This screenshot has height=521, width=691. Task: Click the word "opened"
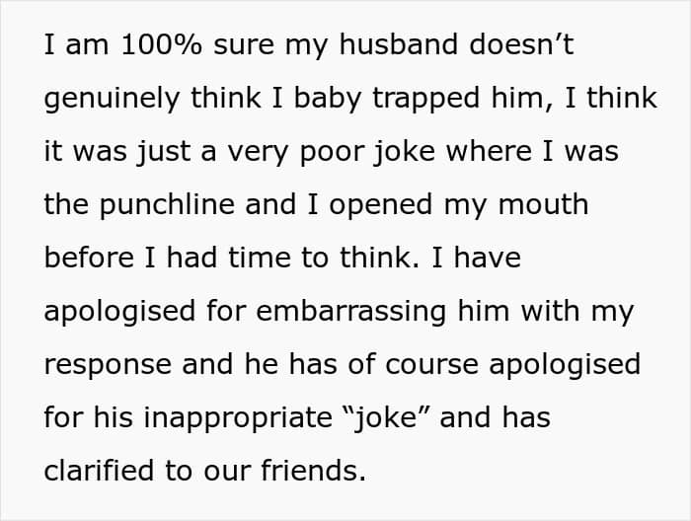pyautogui.click(x=381, y=206)
